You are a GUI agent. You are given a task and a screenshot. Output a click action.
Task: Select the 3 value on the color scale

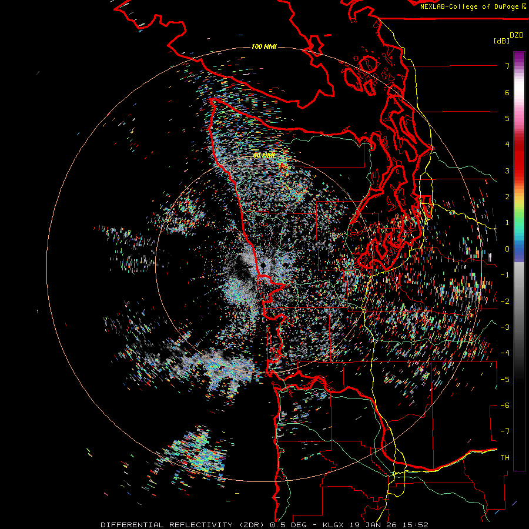click(507, 170)
